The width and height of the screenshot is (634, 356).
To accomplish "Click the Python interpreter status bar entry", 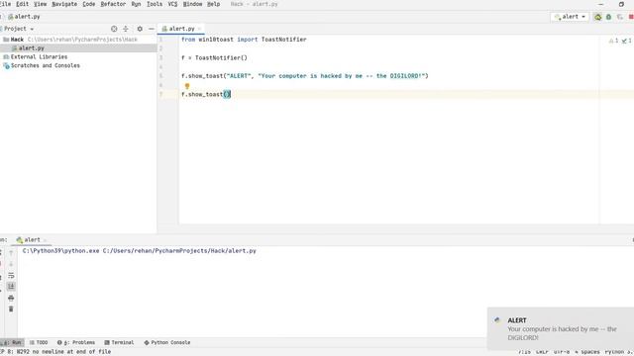I will [619, 352].
